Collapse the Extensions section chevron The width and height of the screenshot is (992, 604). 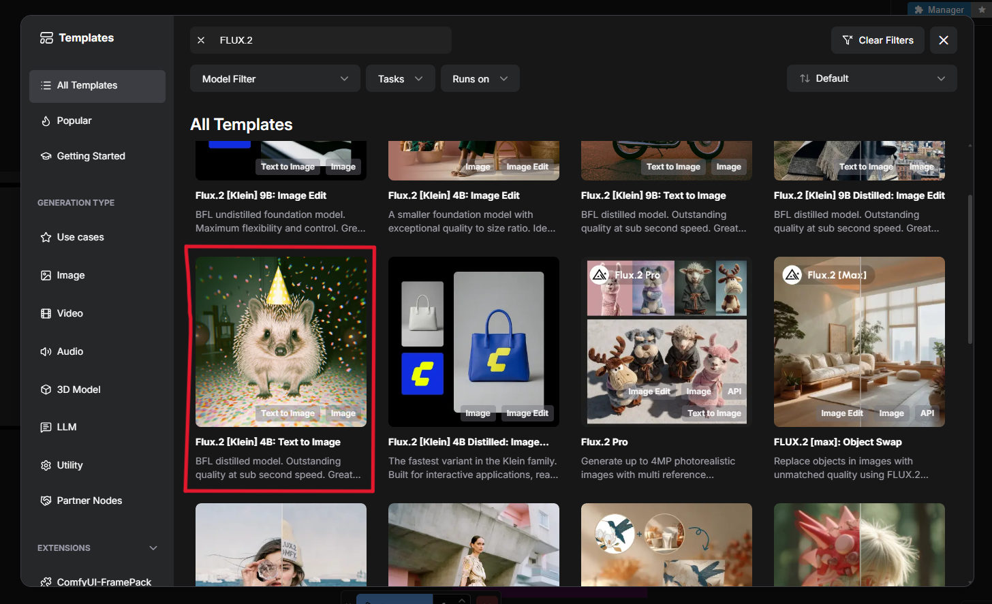(153, 548)
